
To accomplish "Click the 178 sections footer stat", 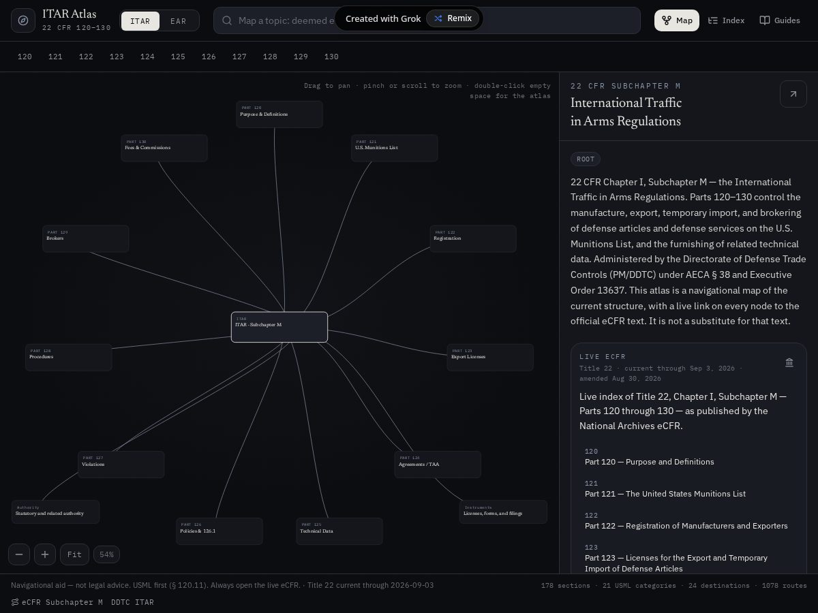I will [566, 586].
